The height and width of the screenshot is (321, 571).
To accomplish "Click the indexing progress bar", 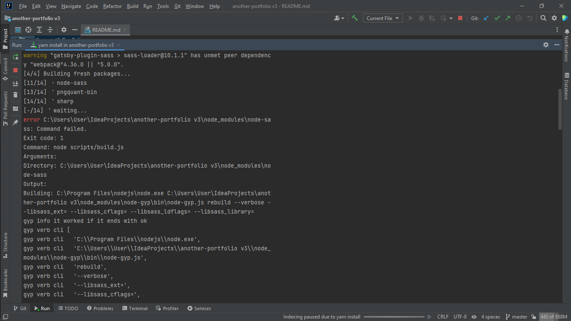I will pos(394,317).
